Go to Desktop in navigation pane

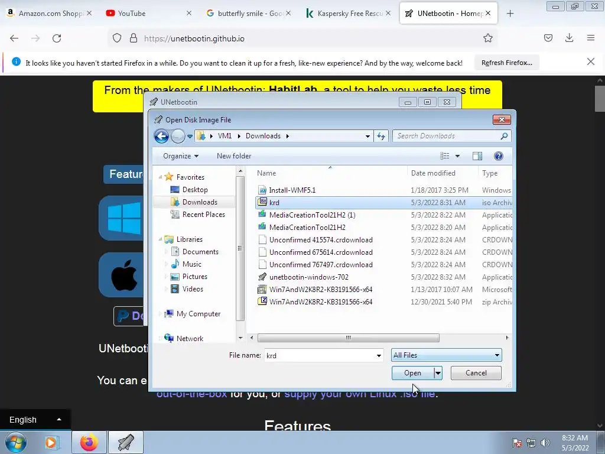coord(195,190)
